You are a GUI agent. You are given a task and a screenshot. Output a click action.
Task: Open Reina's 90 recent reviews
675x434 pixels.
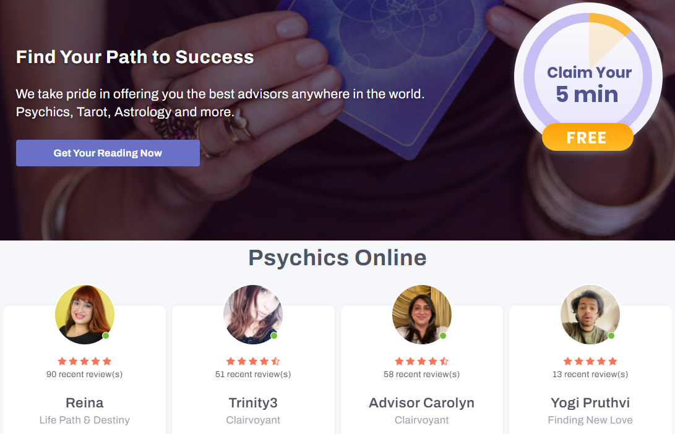coord(84,374)
